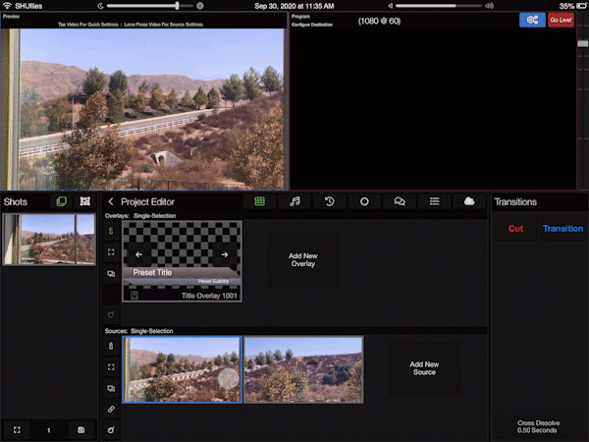The width and height of the screenshot is (589, 442).
Task: Open the list view icon tab
Action: tap(434, 201)
